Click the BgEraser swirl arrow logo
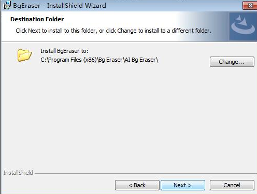This screenshot has width=257, height=194. (x=243, y=26)
